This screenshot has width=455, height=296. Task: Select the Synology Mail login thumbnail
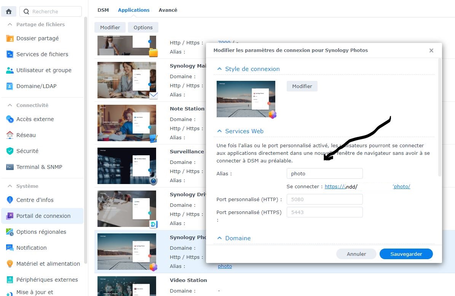127,80
